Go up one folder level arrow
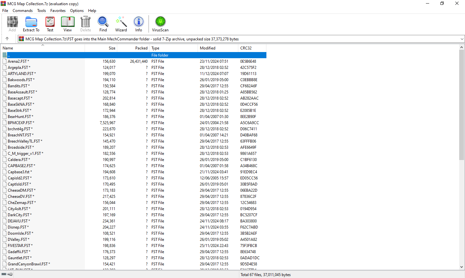Viewport: 465px width, 278px height. click(7, 39)
